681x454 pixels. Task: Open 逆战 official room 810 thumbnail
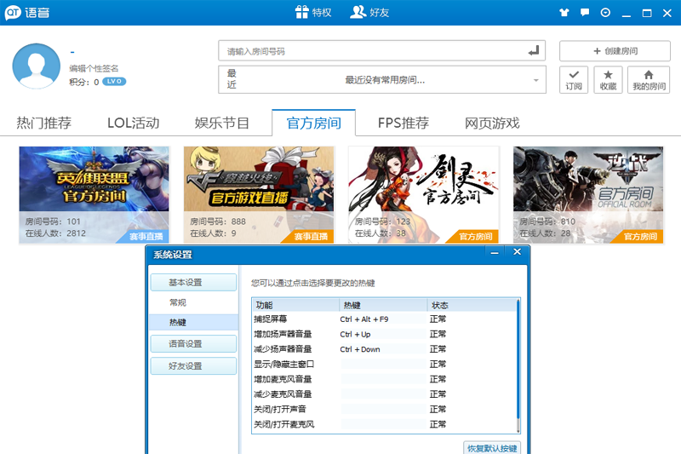[588, 195]
